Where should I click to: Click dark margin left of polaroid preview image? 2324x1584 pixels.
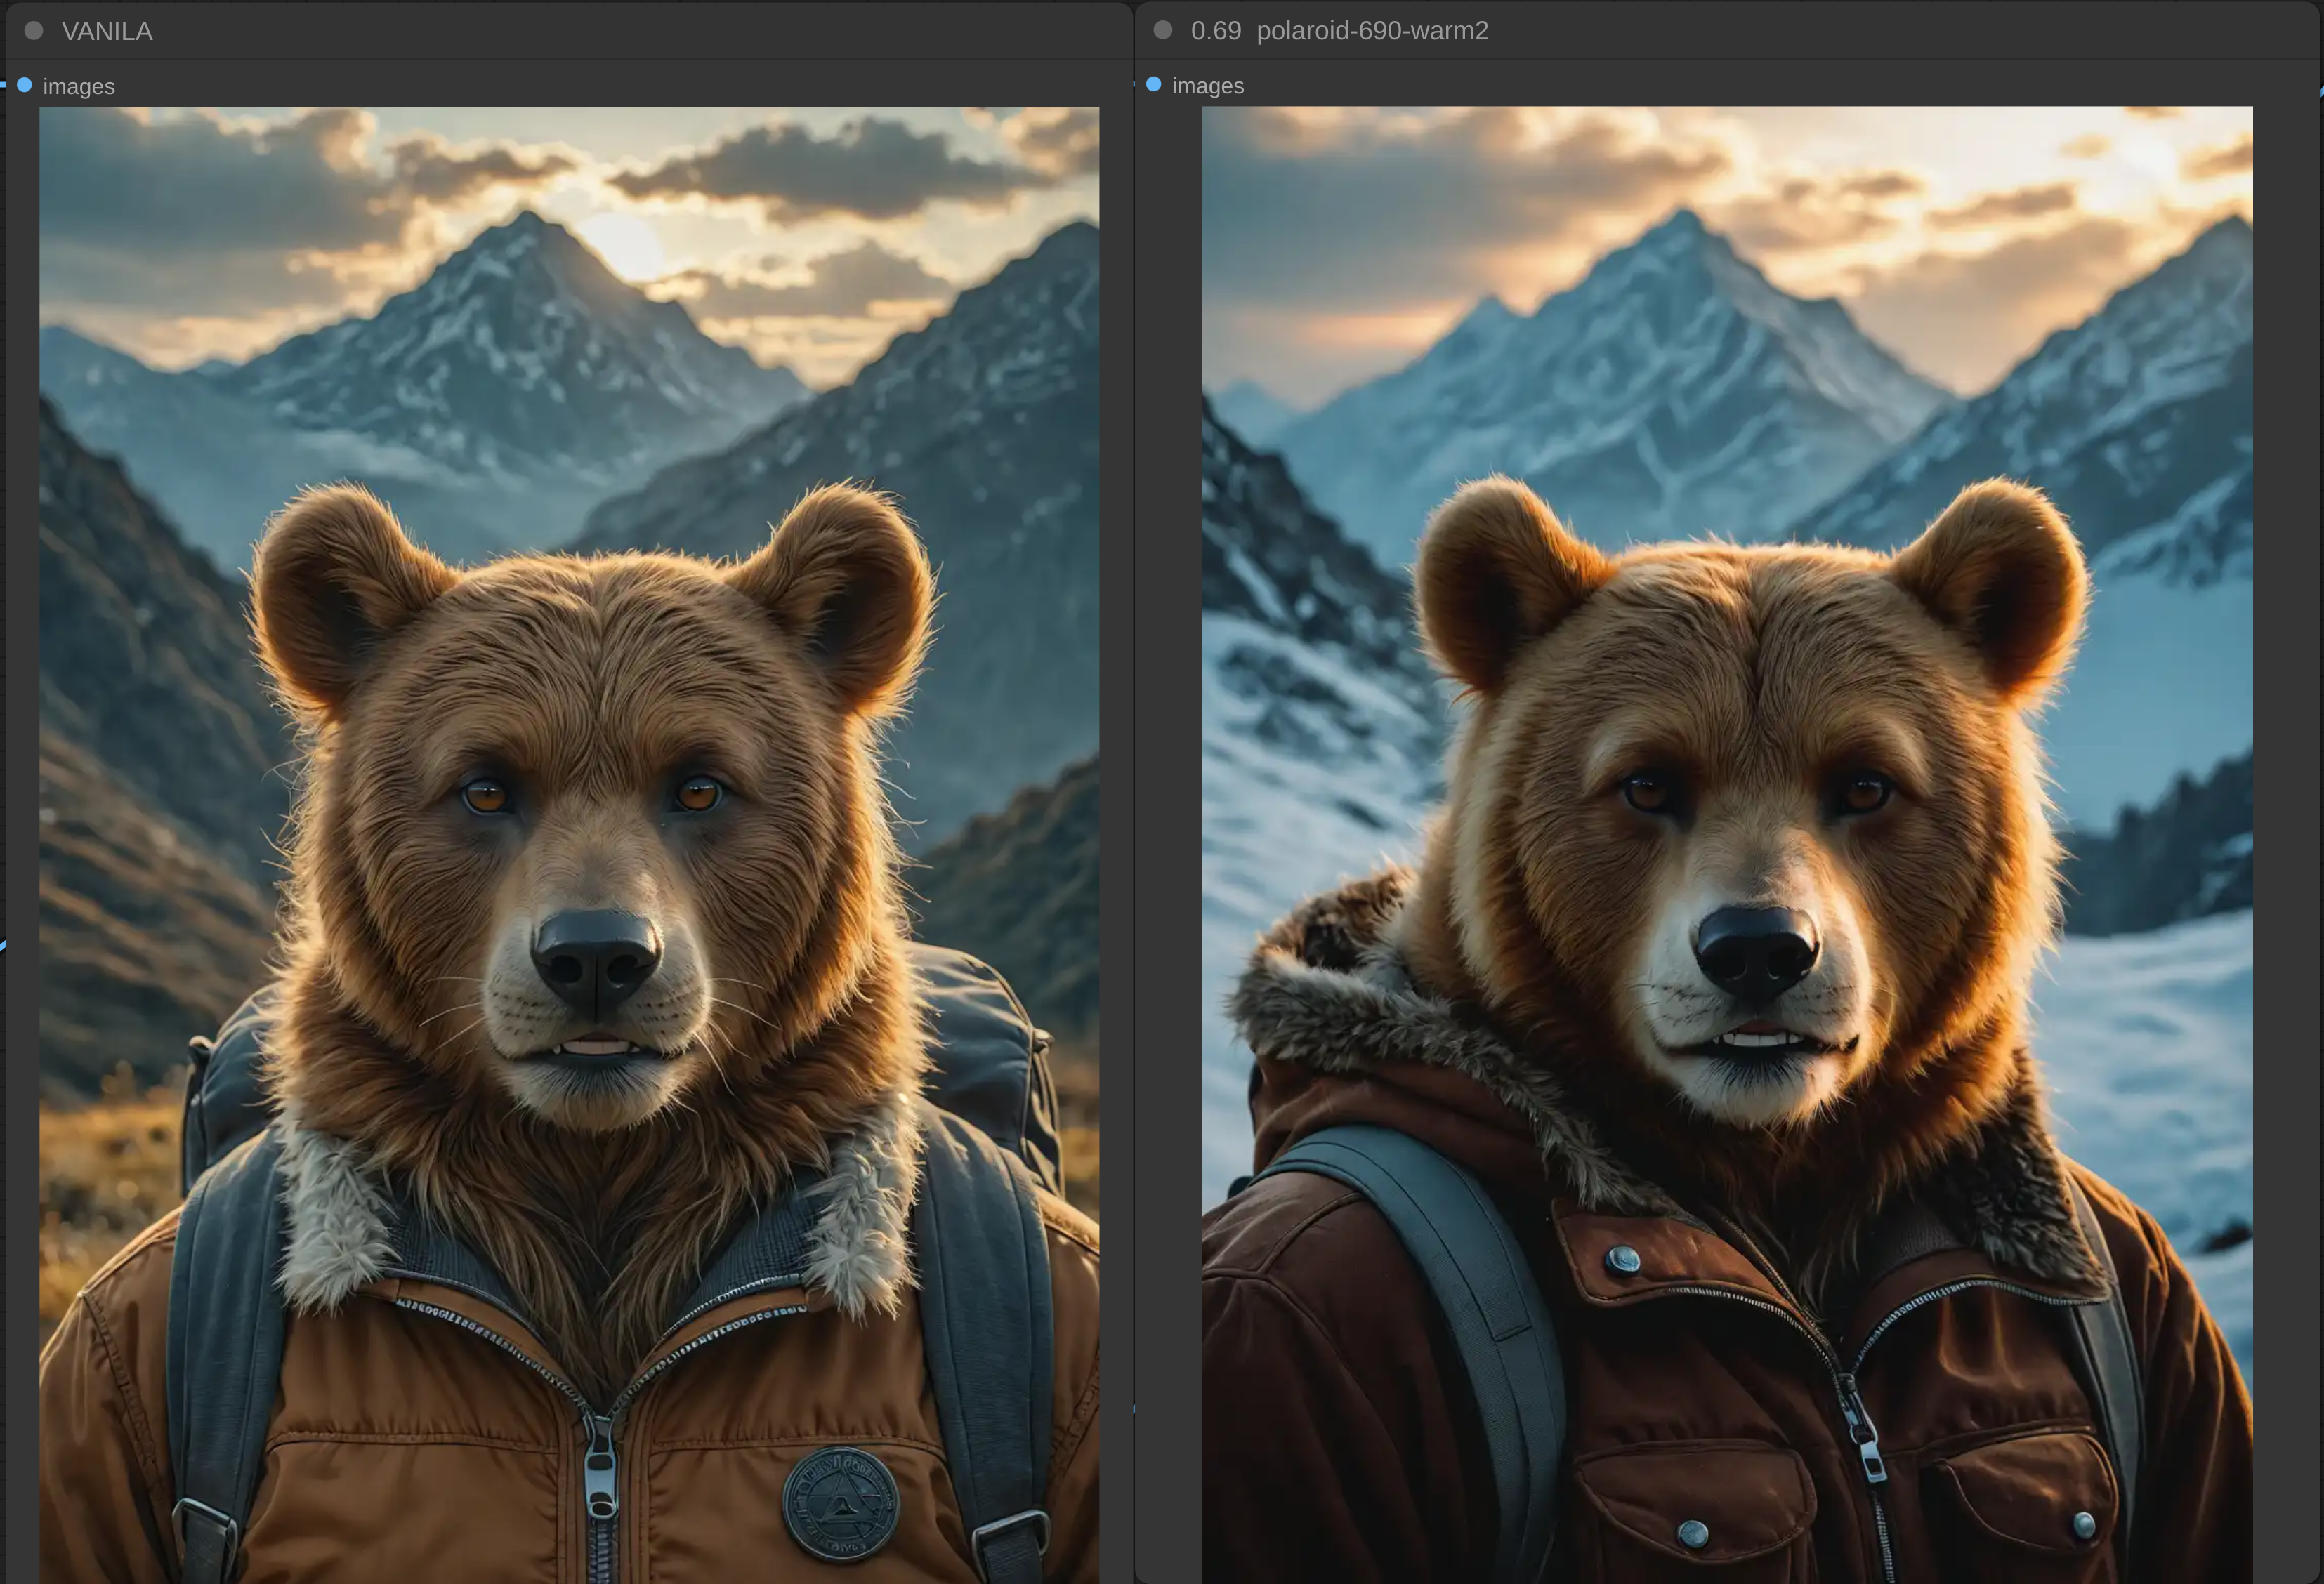1170,800
